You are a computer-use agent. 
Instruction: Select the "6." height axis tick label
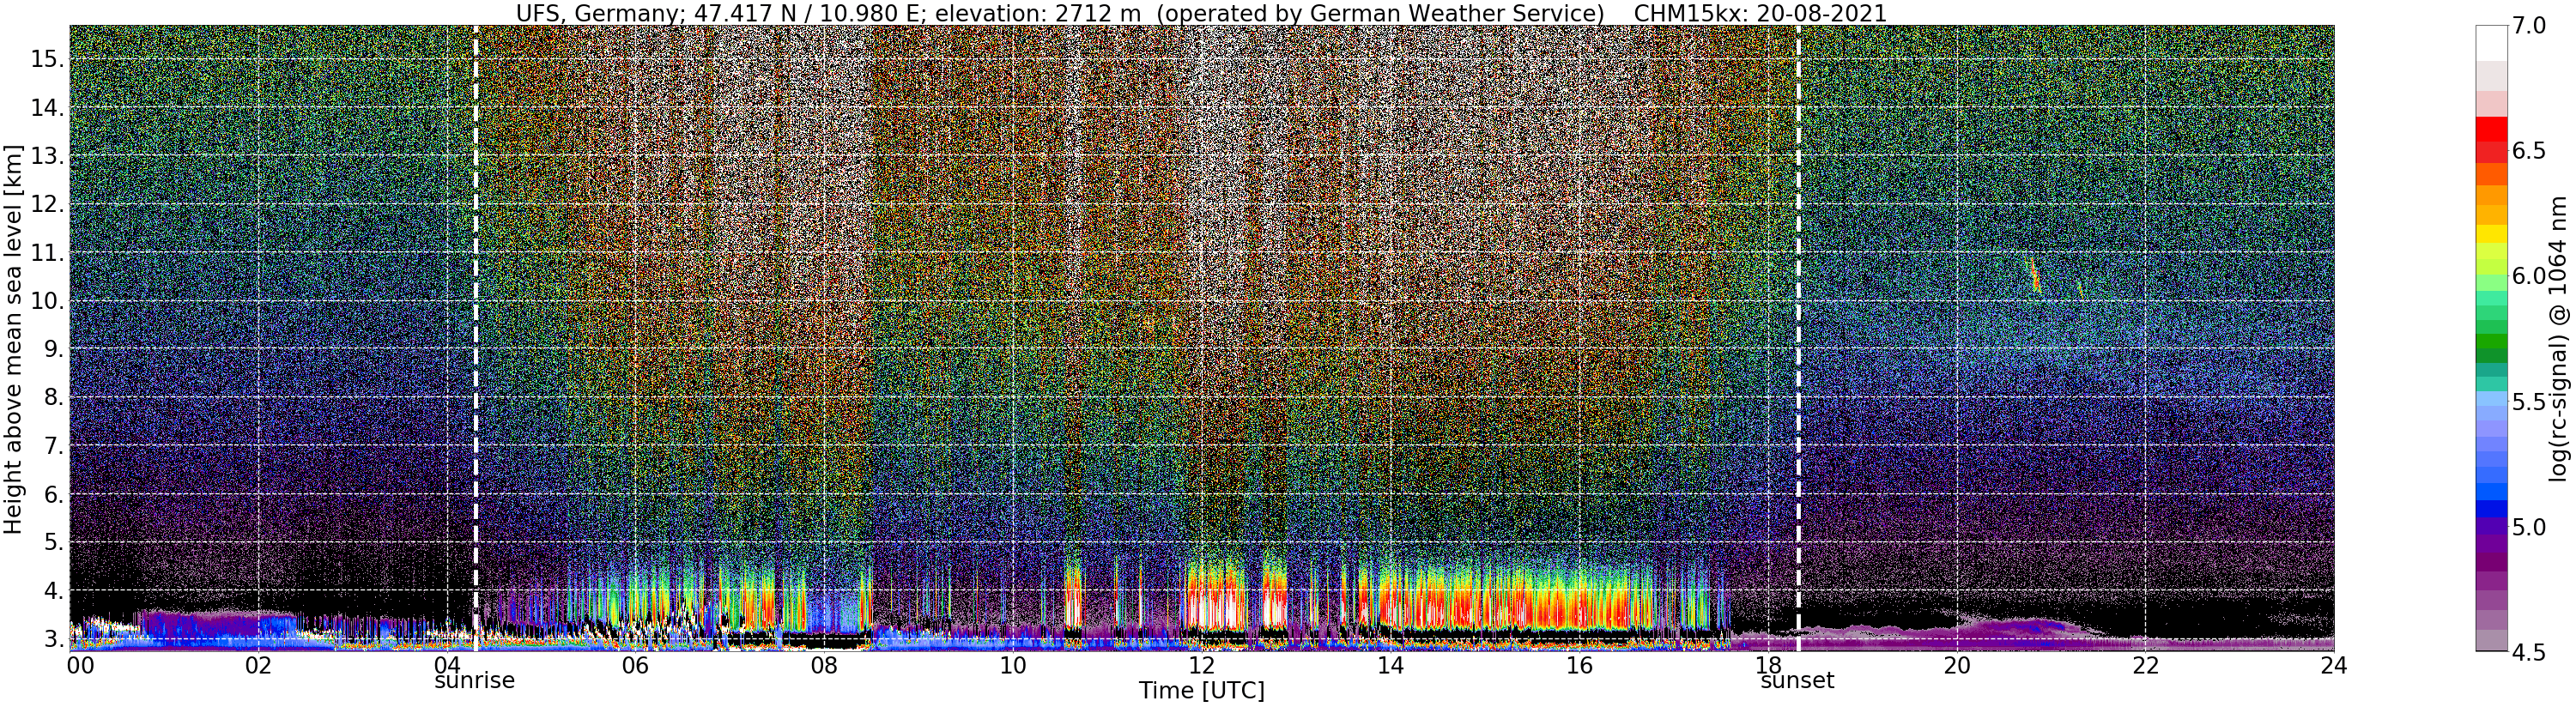[52, 494]
